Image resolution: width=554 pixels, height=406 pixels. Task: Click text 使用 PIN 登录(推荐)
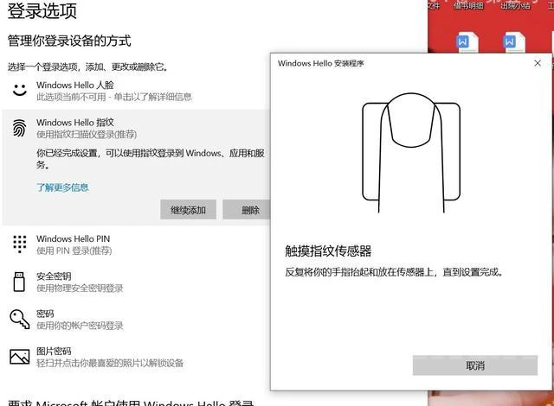click(x=74, y=251)
